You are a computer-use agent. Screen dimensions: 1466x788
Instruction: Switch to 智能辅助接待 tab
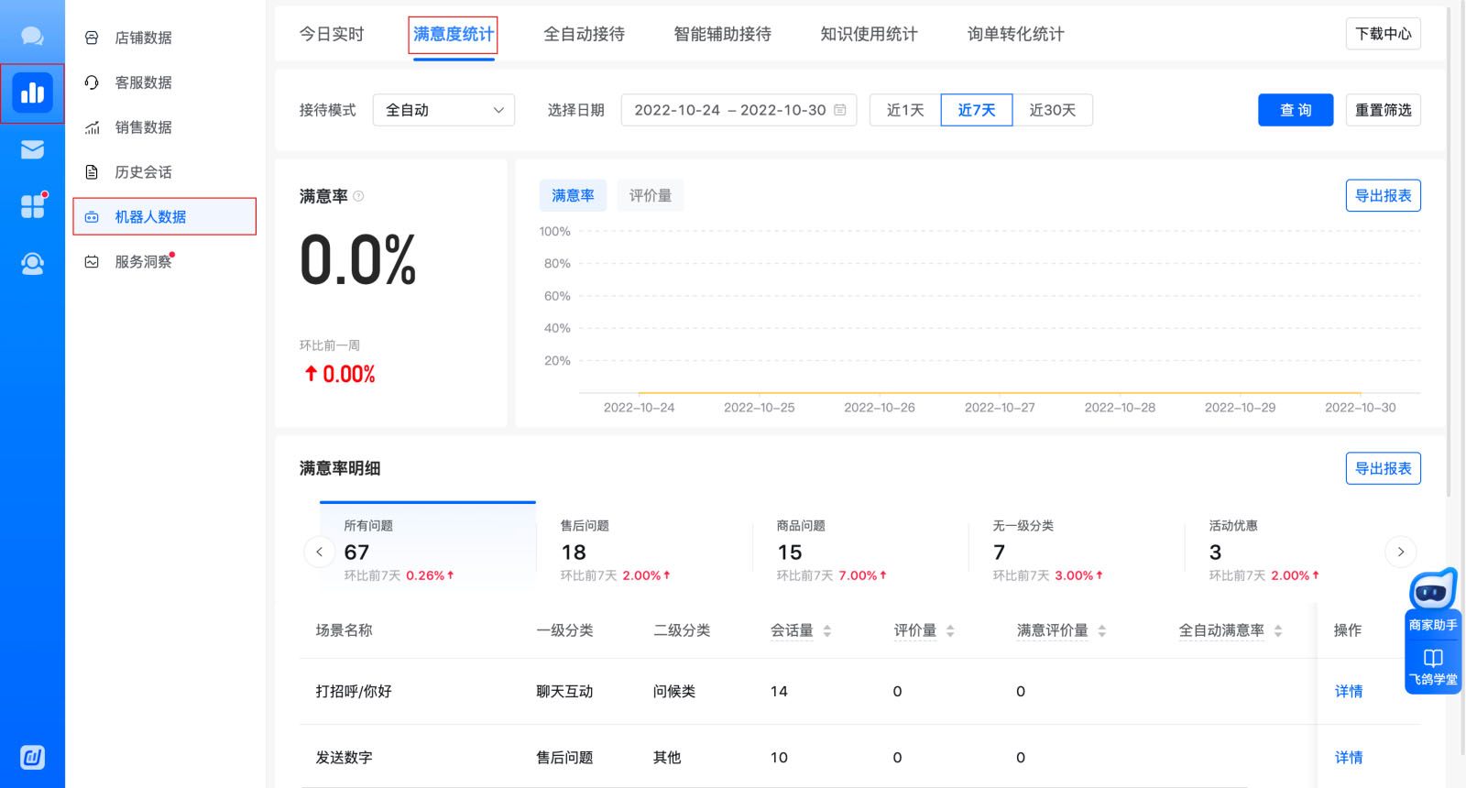tap(723, 34)
